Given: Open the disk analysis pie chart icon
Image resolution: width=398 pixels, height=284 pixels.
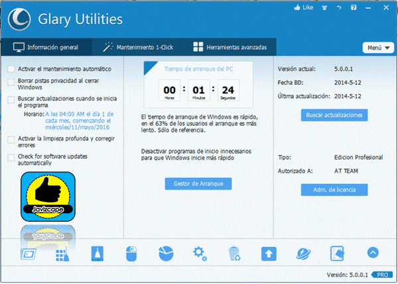Looking at the screenshot, I should 166,254.
